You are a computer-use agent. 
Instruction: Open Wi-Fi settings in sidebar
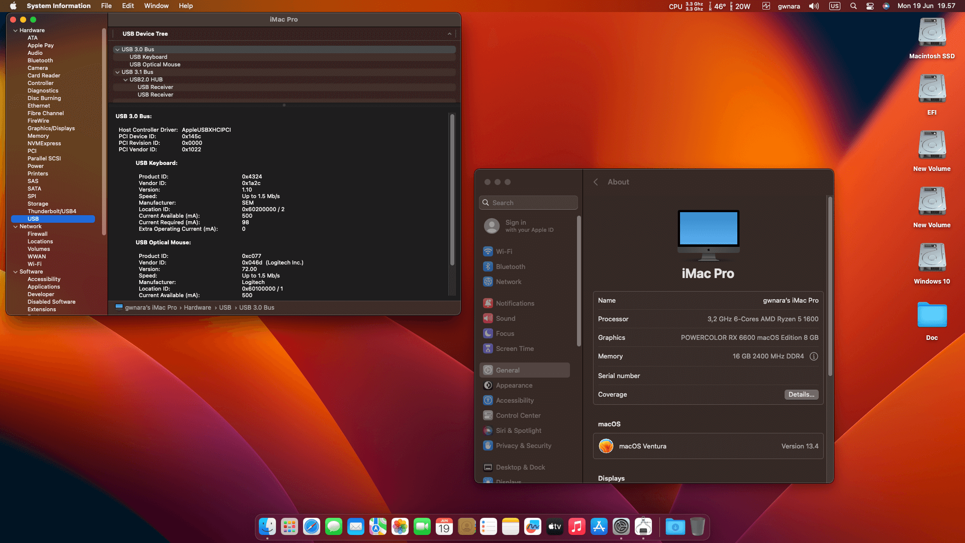click(504, 251)
